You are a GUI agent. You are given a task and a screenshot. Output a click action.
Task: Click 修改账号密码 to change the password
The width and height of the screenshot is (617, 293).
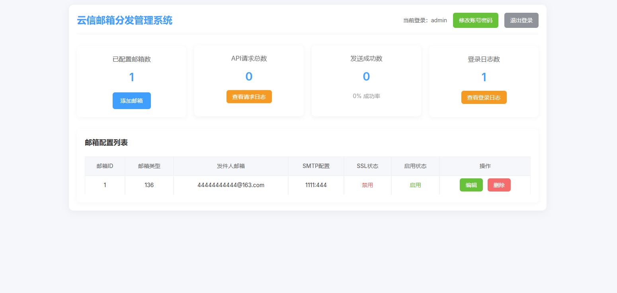pyautogui.click(x=475, y=20)
